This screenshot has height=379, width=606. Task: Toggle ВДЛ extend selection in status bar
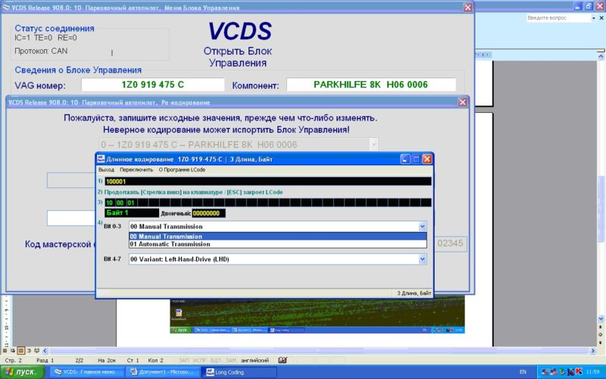point(216,360)
